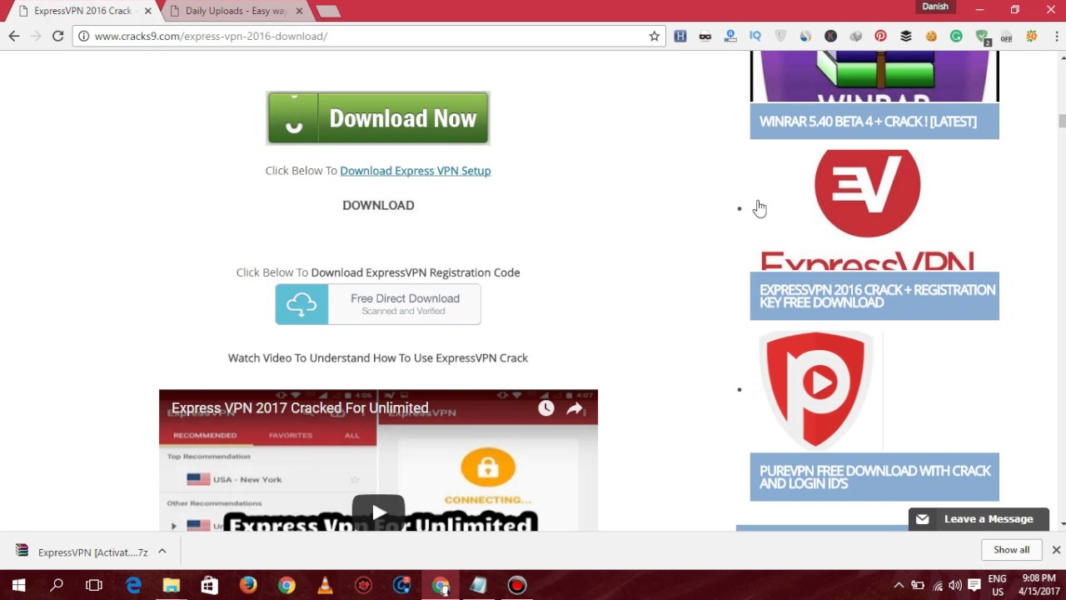Click the site info icon in address bar

[83, 36]
